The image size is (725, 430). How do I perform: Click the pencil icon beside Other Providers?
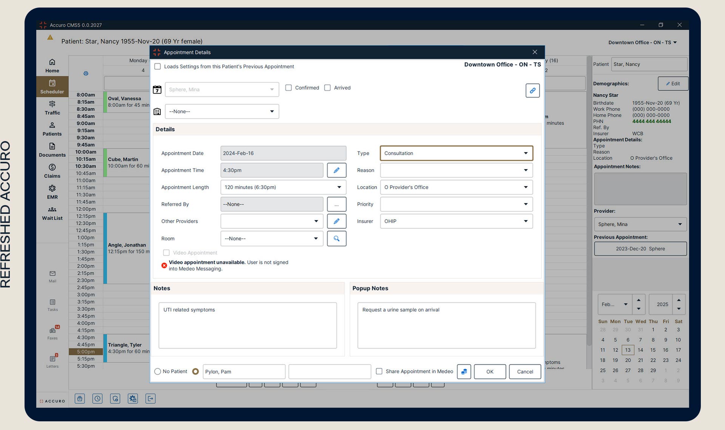pos(336,221)
